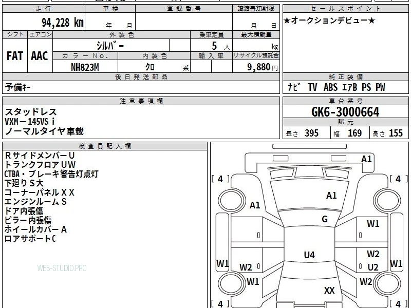Click the ABS equipment label

(330, 87)
